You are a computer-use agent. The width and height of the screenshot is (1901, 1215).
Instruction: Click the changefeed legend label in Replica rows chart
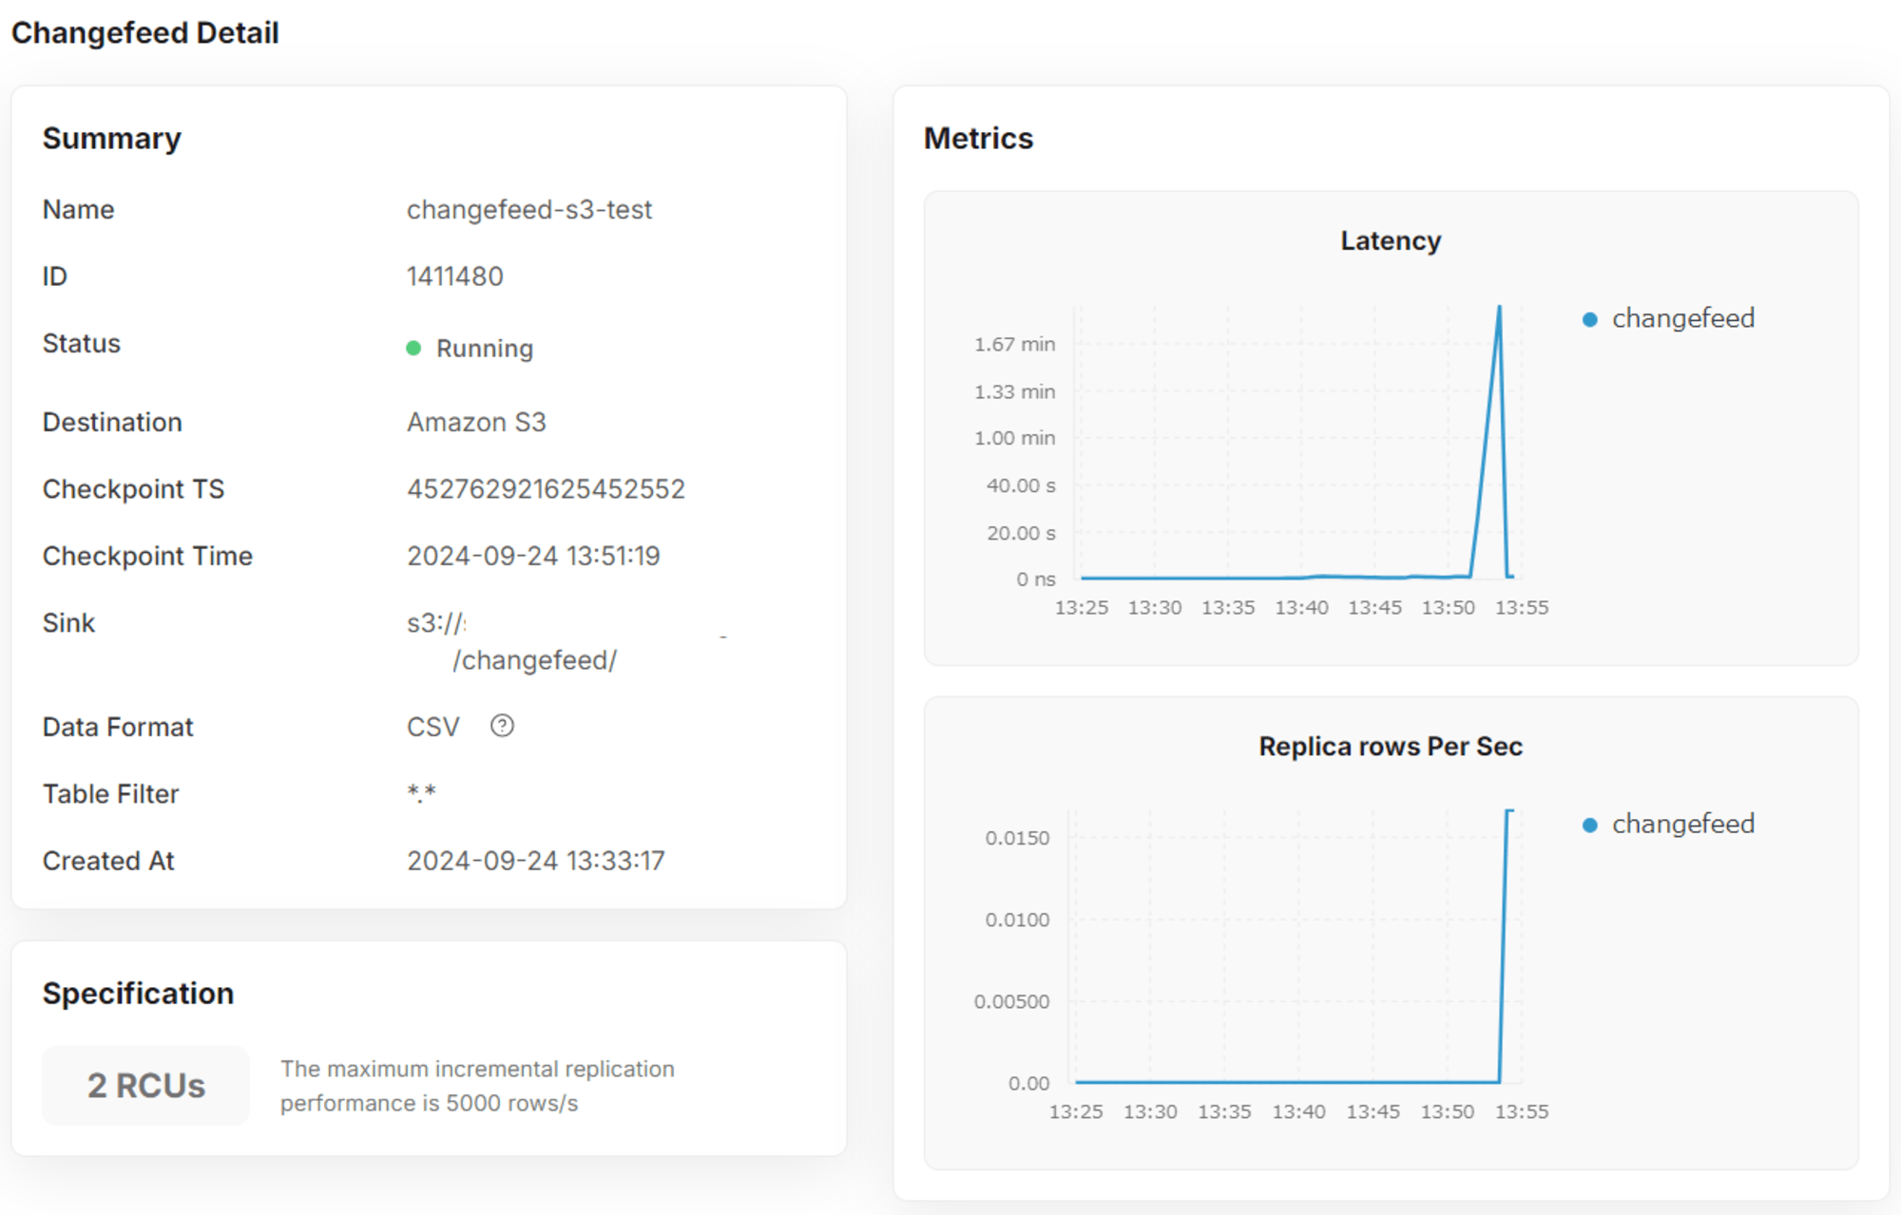coord(1683,824)
